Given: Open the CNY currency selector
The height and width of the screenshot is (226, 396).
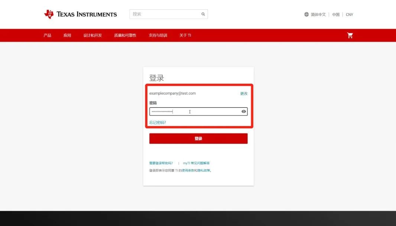Looking at the screenshot, I should [349, 14].
